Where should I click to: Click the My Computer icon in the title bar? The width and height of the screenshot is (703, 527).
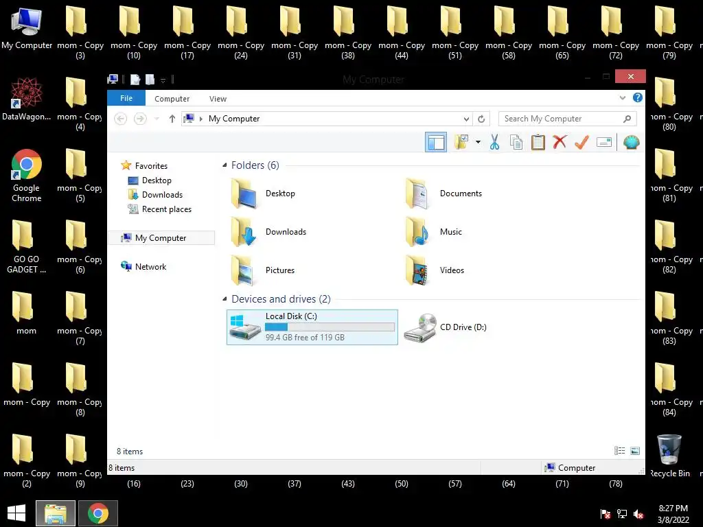pyautogui.click(x=113, y=80)
